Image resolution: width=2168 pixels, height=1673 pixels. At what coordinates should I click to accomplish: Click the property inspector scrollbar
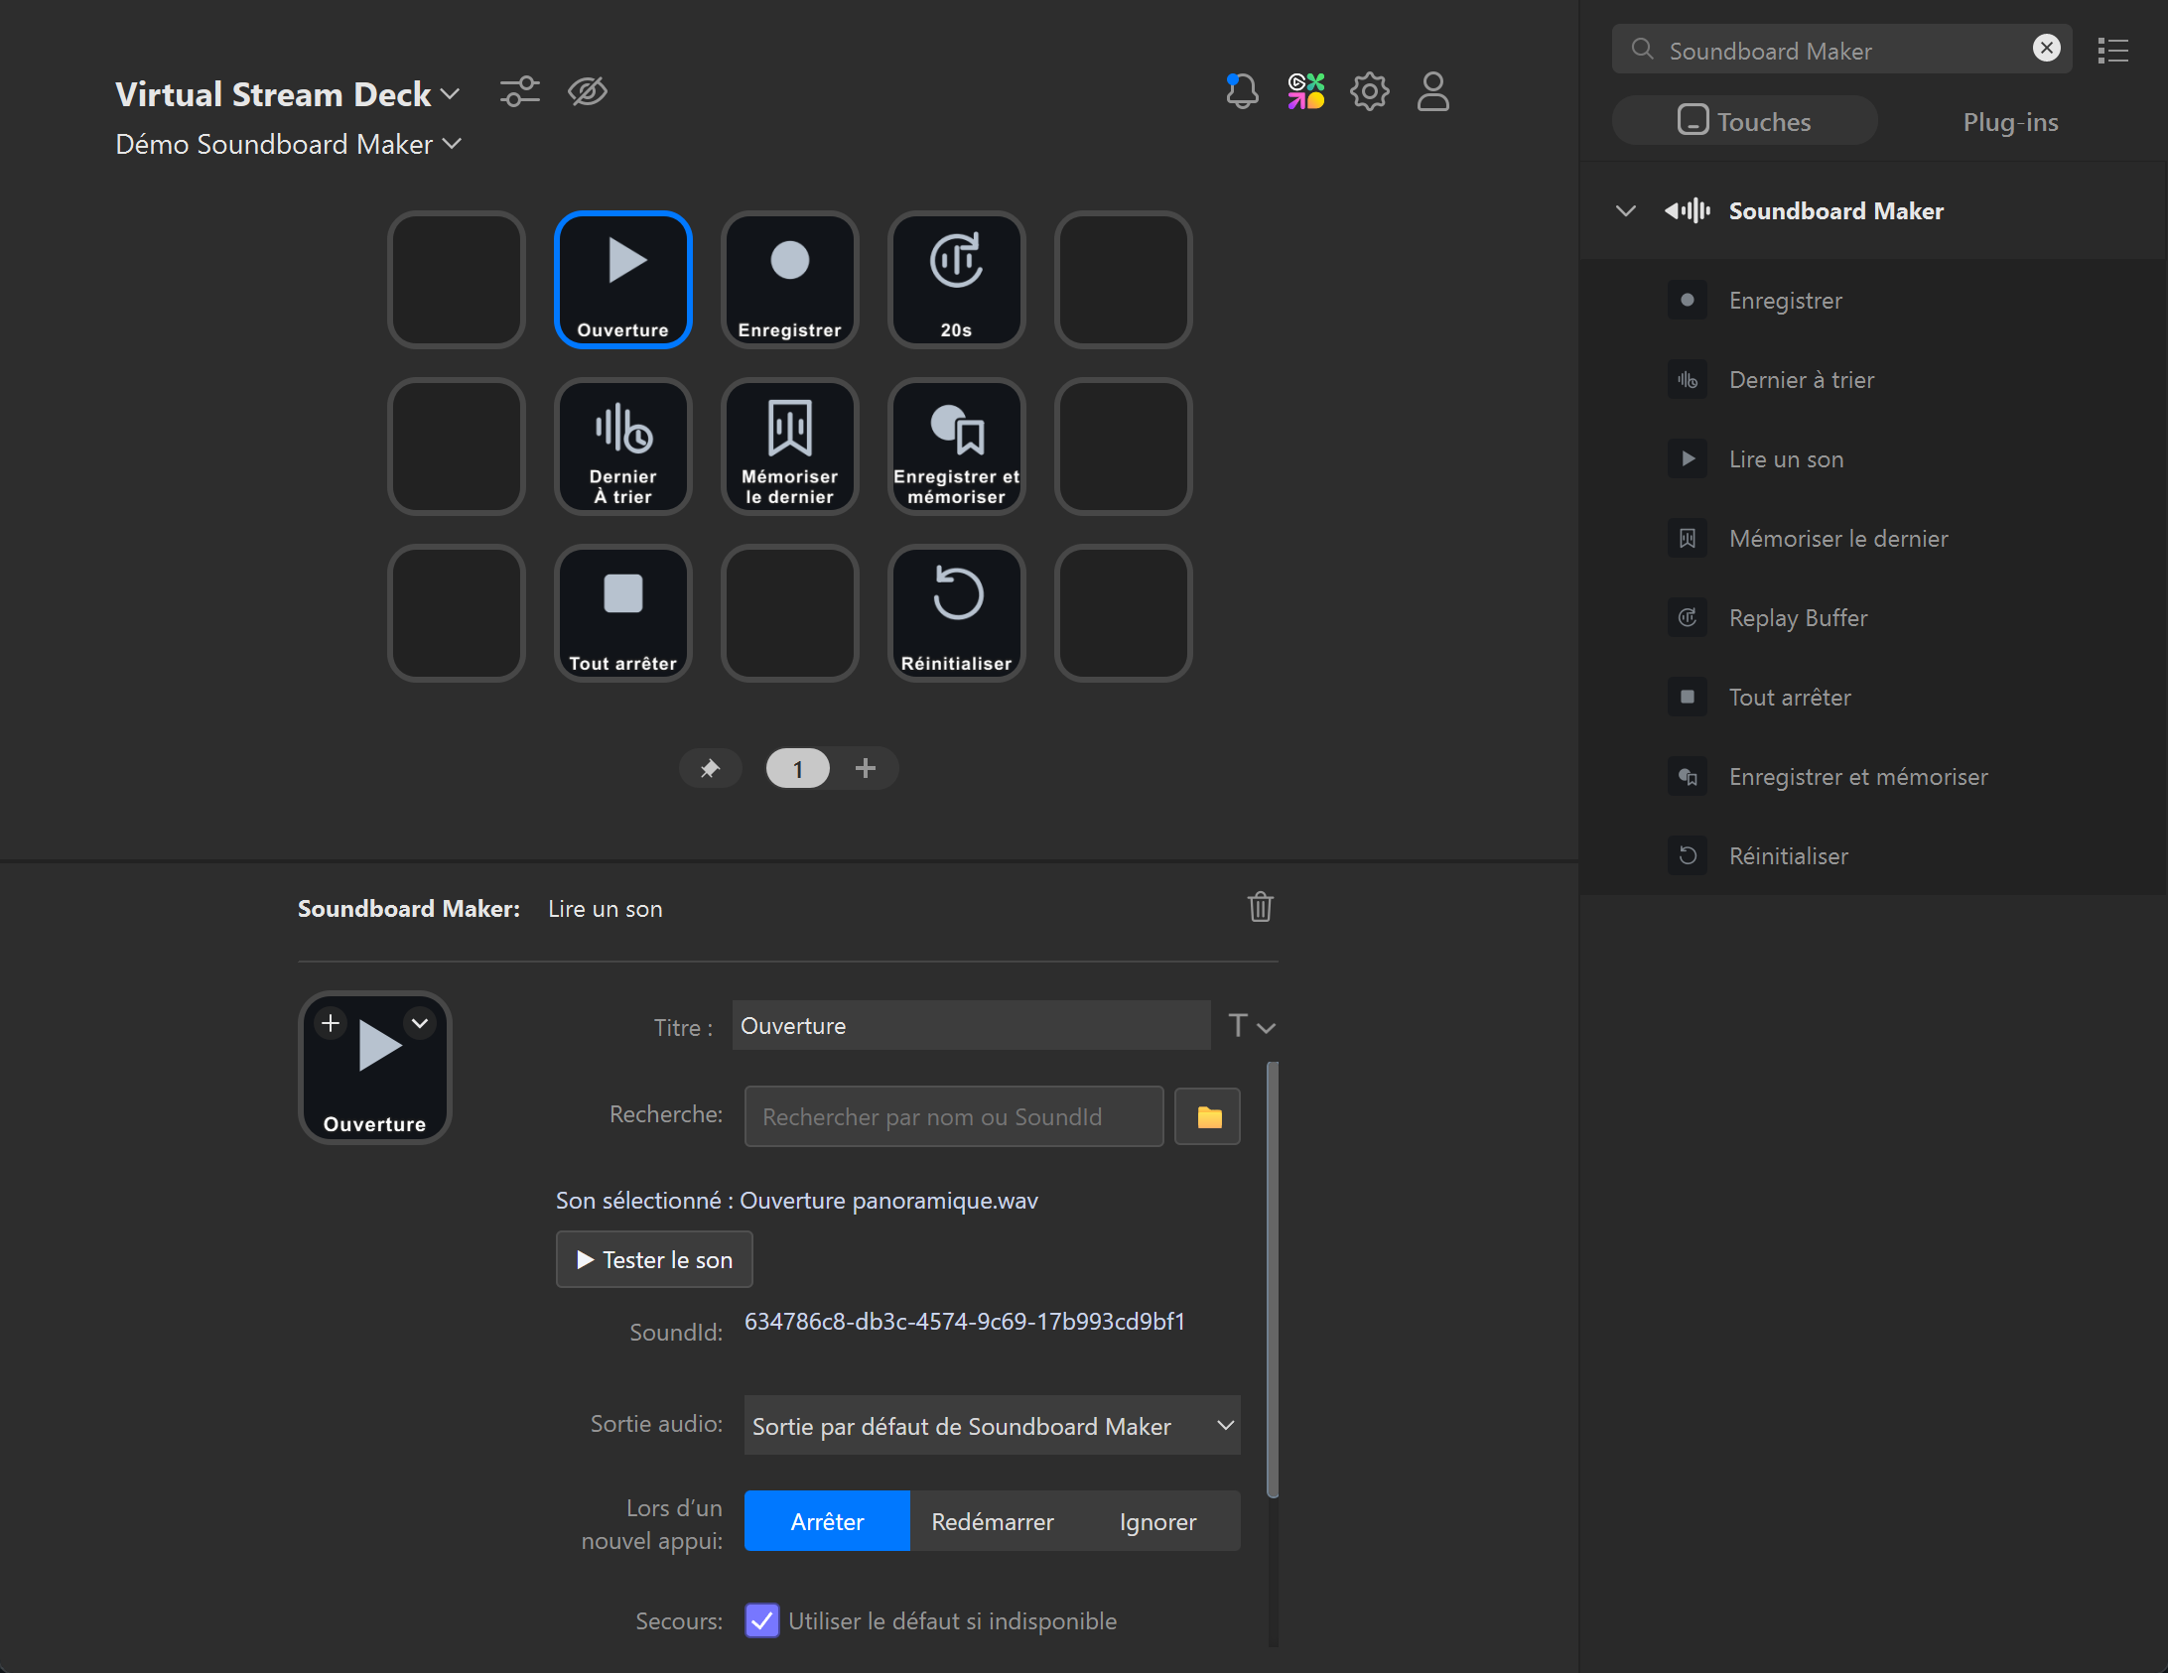(1273, 1280)
